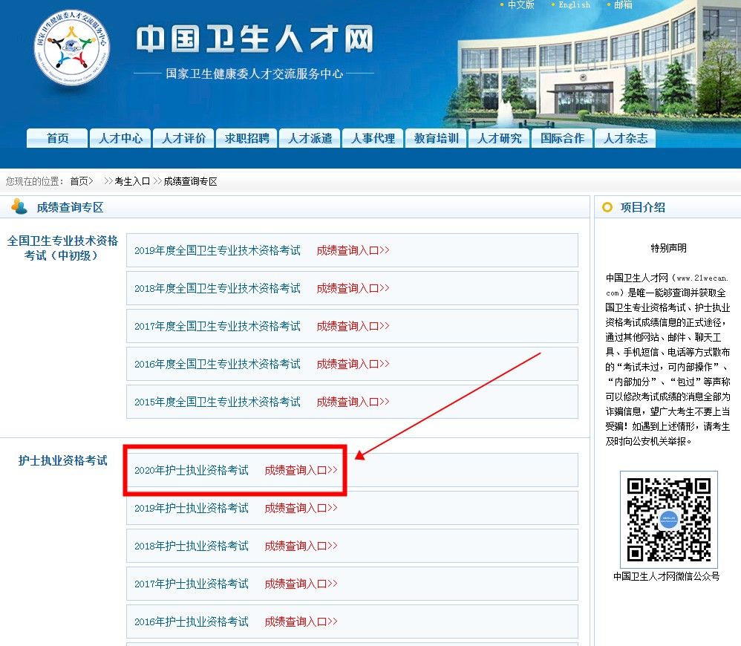Open 2020年护士执业资格考试 成绩查询入口
Screen dimensions: 741x646
[x=301, y=470]
